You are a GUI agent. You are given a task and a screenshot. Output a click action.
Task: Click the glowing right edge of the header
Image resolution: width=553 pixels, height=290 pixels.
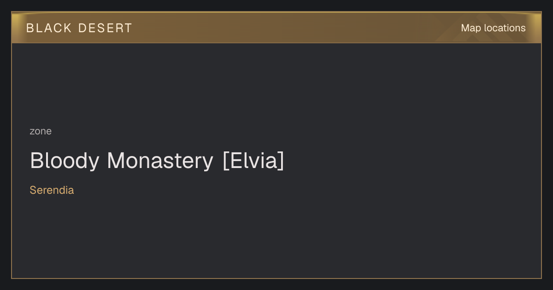[537, 28]
